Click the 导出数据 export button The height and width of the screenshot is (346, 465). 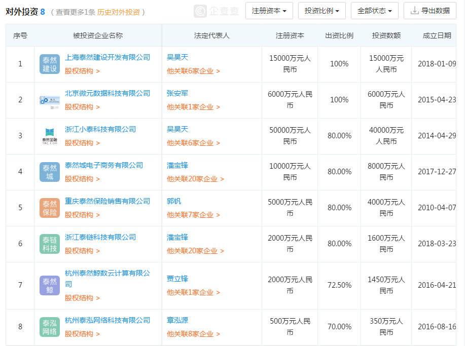coord(430,11)
